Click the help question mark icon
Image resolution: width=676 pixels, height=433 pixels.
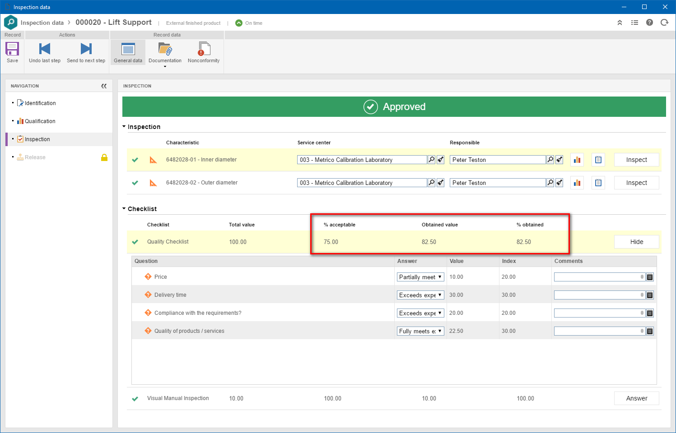[649, 23]
